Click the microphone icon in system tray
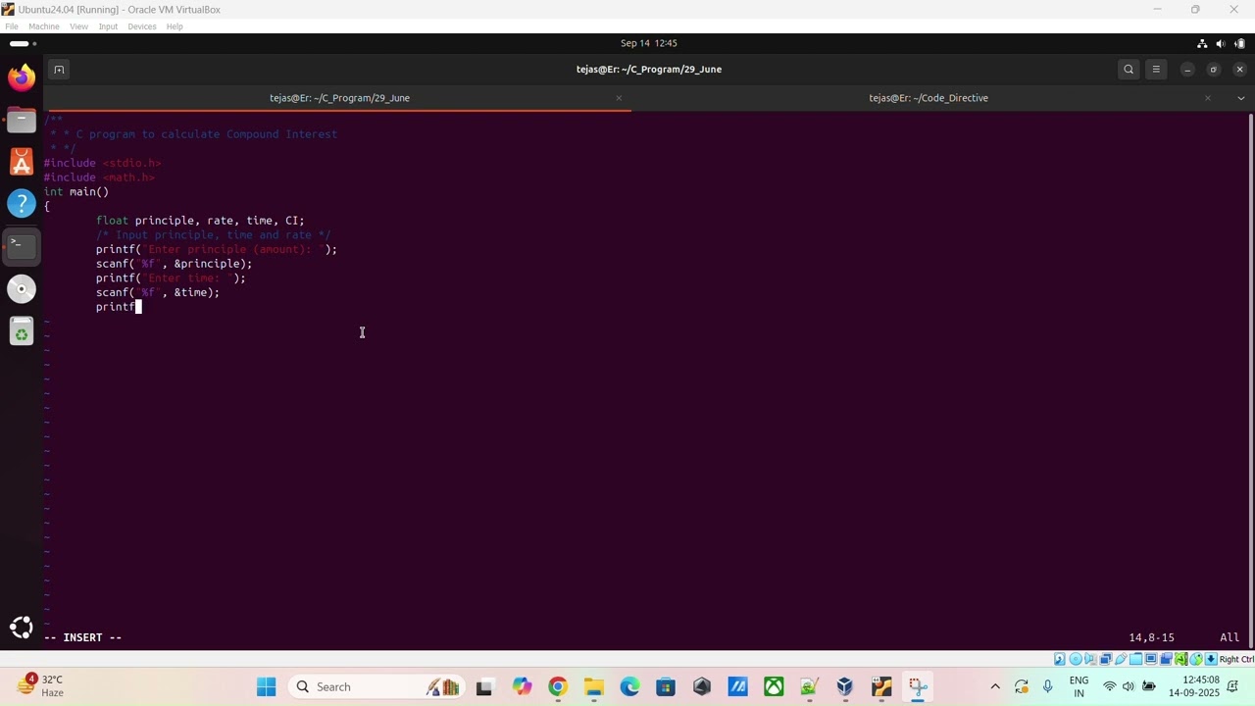 [1048, 686]
